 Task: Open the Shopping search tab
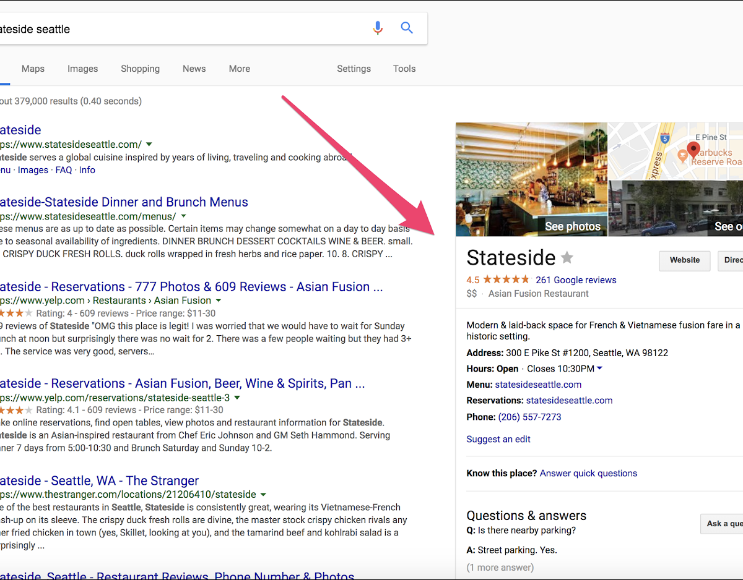tap(140, 69)
